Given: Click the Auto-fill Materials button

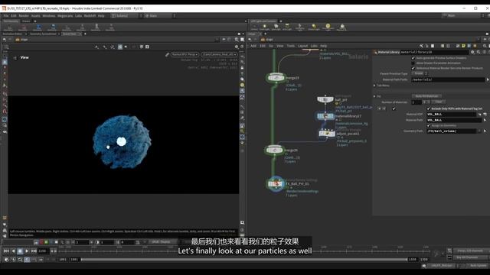Looking at the screenshot, I should click(x=426, y=96).
